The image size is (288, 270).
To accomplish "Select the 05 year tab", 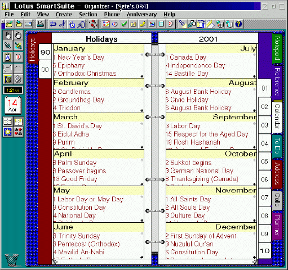I will click(x=264, y=161).
